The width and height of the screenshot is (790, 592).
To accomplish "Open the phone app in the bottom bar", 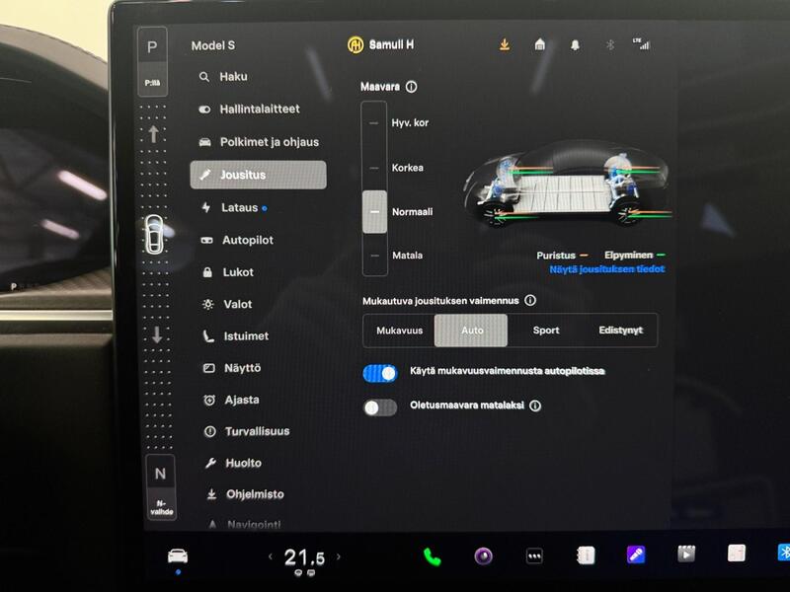I will coord(431,555).
